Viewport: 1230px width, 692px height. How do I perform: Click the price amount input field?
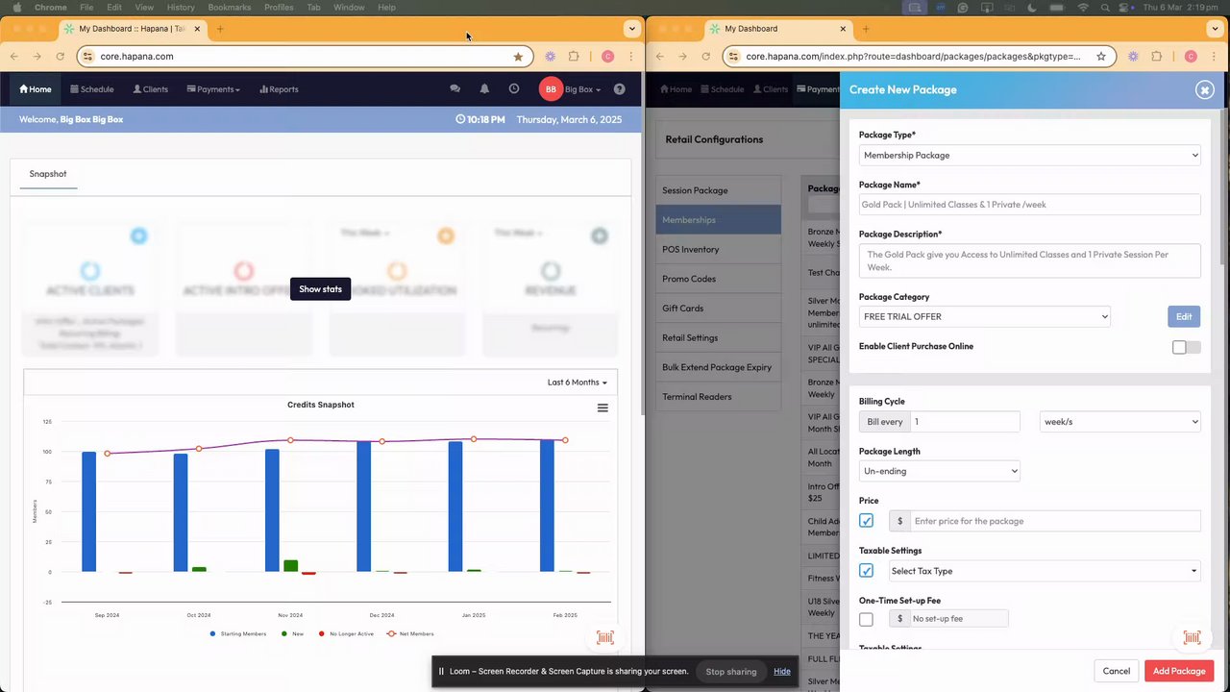(x=1055, y=521)
